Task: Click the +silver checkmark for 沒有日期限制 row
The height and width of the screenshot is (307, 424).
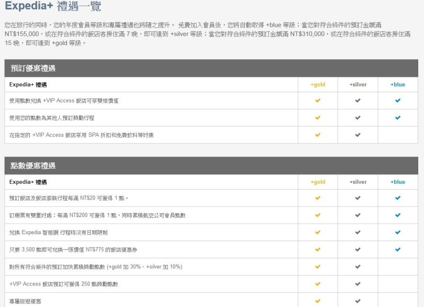Action: point(358,233)
